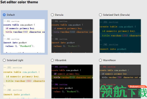This screenshot has height=99, width=147.
Task: Click the Darcula theme code preview
Action: click(72, 36)
